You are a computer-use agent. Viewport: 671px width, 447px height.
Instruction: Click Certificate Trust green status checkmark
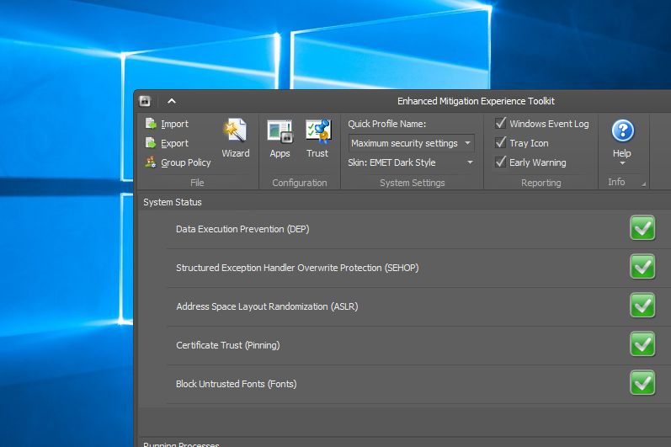click(642, 343)
